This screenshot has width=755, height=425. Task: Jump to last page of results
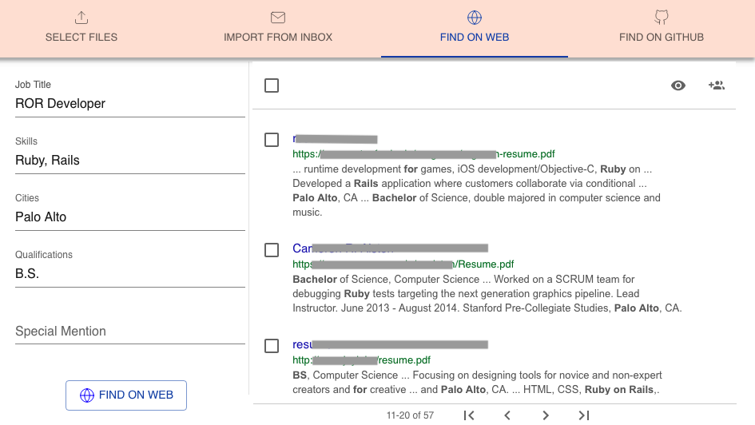coord(583,415)
